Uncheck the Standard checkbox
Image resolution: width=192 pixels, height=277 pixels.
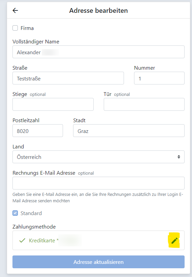click(x=15, y=213)
